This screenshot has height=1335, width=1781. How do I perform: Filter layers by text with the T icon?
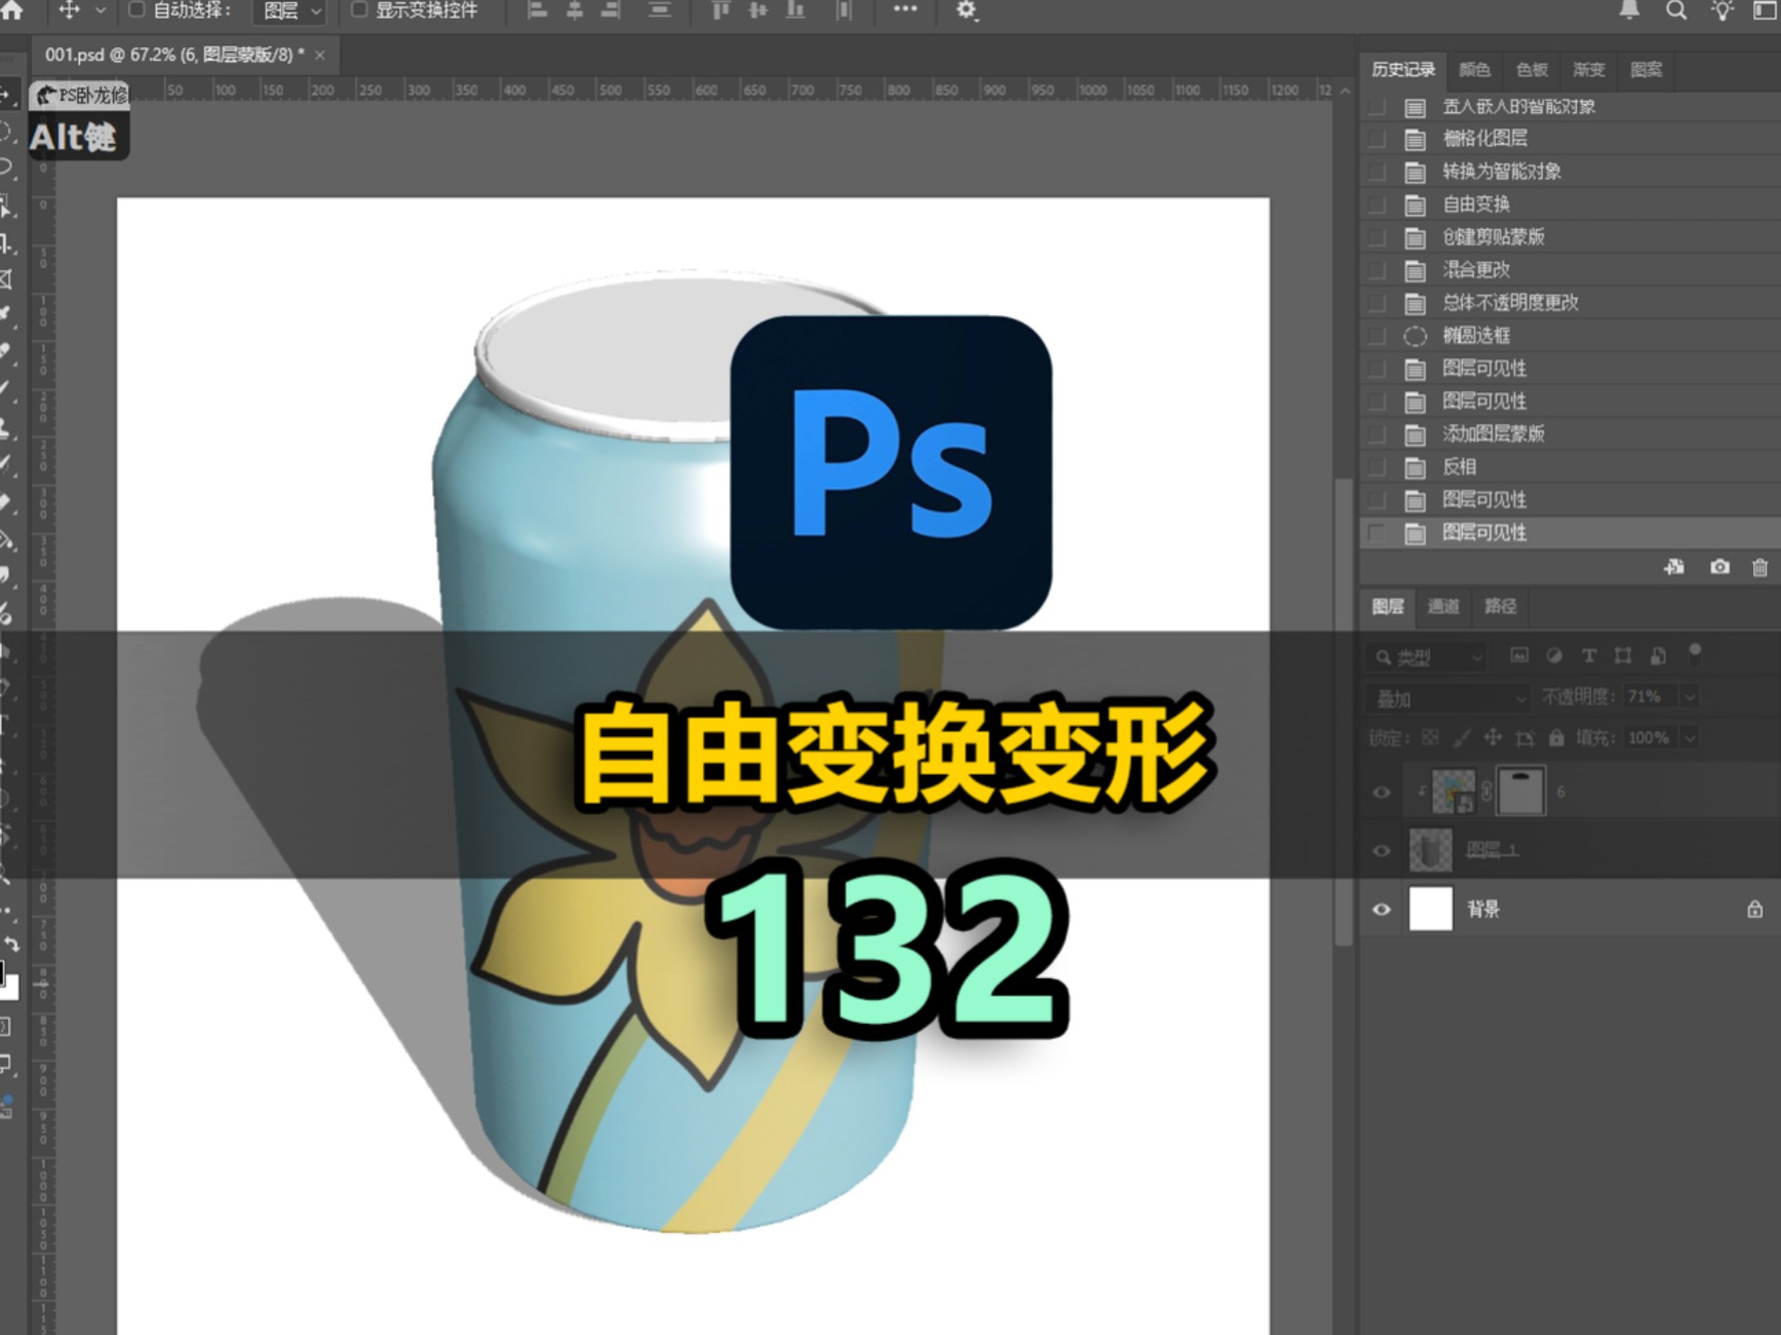[1590, 656]
